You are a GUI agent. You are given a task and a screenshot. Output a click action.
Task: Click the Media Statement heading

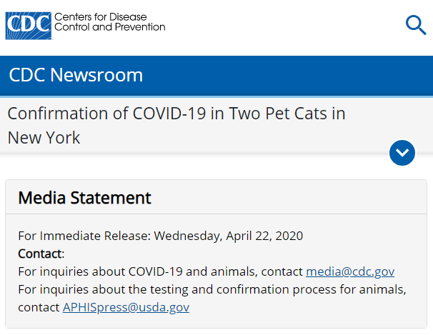(x=84, y=198)
